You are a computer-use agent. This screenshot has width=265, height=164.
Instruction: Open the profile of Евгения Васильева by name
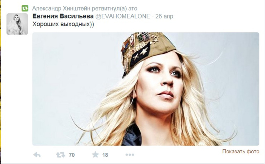[x=63, y=16]
